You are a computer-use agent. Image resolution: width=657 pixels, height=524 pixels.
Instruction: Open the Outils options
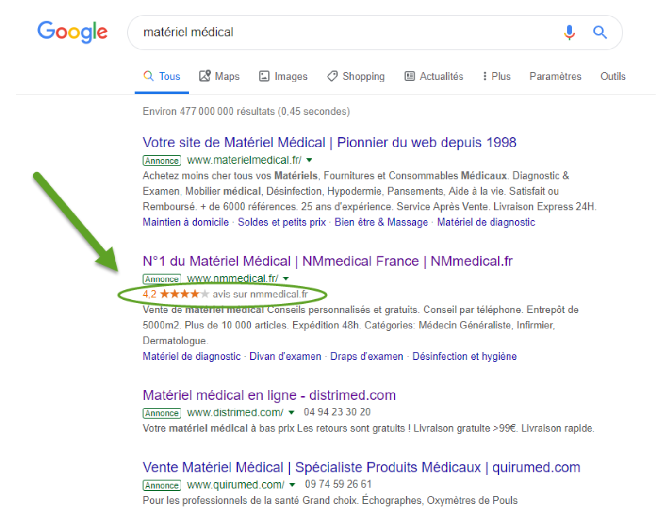click(613, 76)
